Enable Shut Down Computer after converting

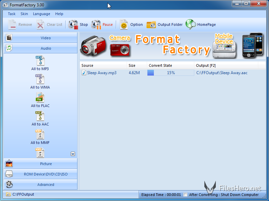coord(186,195)
